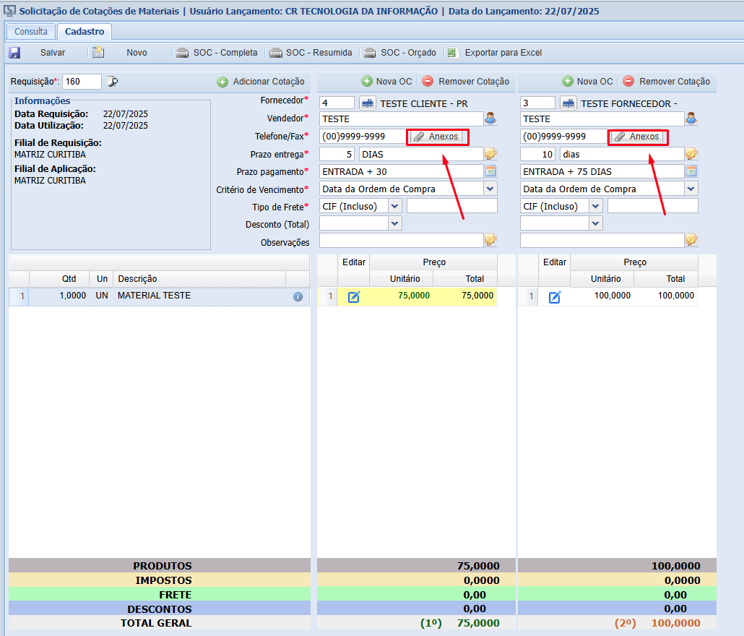Click the Salvar floppy disk icon

click(x=14, y=53)
